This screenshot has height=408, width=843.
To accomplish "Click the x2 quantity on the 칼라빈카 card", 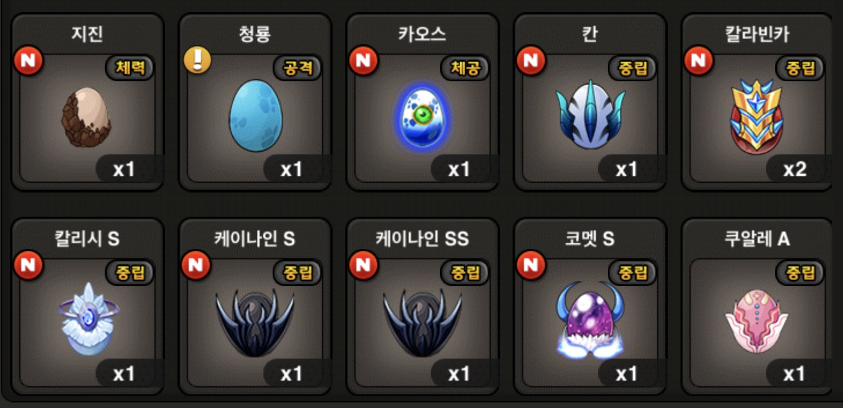I will tap(795, 169).
